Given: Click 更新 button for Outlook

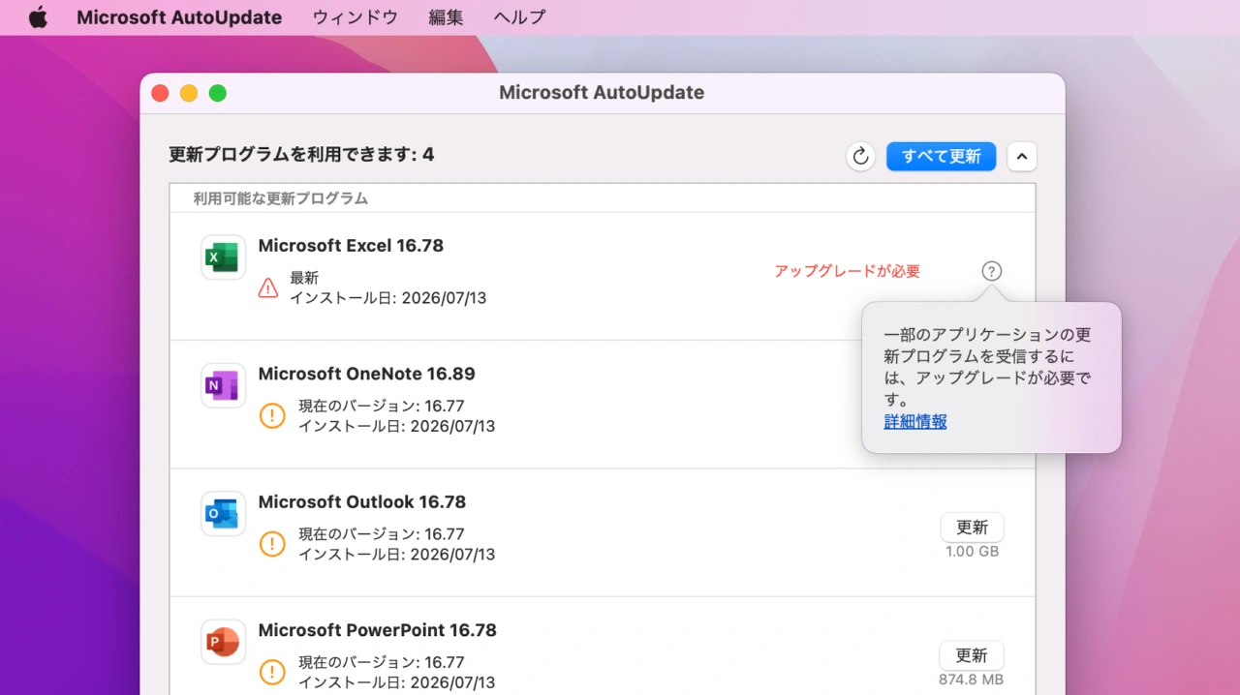Looking at the screenshot, I should click(x=972, y=528).
